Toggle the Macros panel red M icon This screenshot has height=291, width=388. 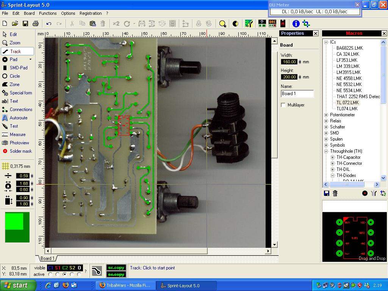[x=283, y=24]
